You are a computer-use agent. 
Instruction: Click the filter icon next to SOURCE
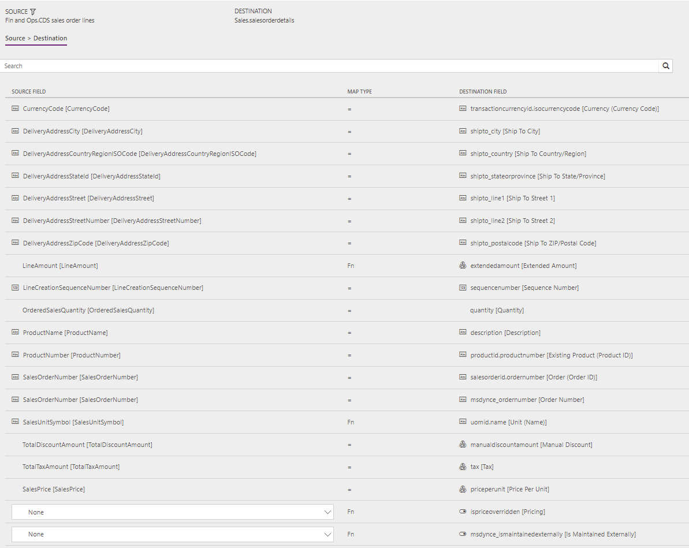(32, 10)
